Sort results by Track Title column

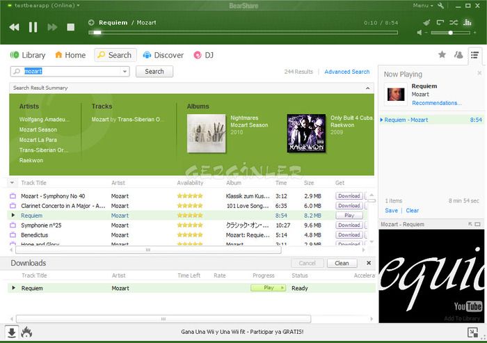point(34,183)
